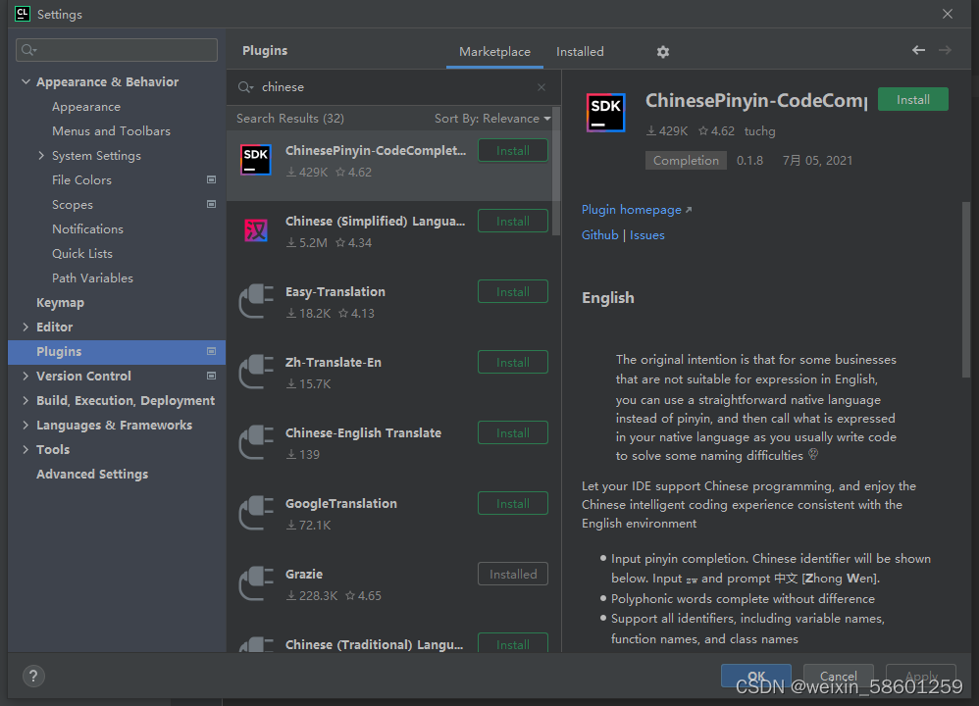Click the green Install button in details
Image resolution: width=979 pixels, height=706 pixels.
(x=913, y=99)
